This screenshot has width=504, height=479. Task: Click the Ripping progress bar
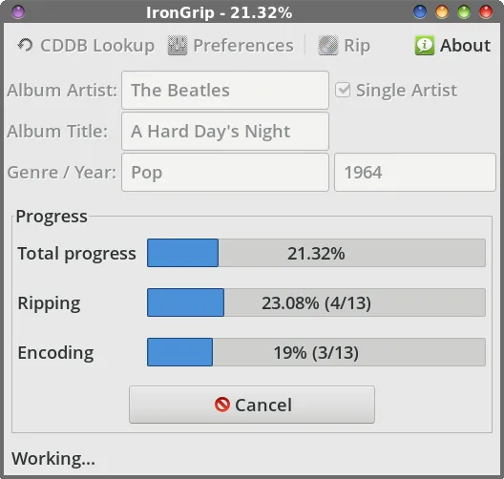[316, 302]
